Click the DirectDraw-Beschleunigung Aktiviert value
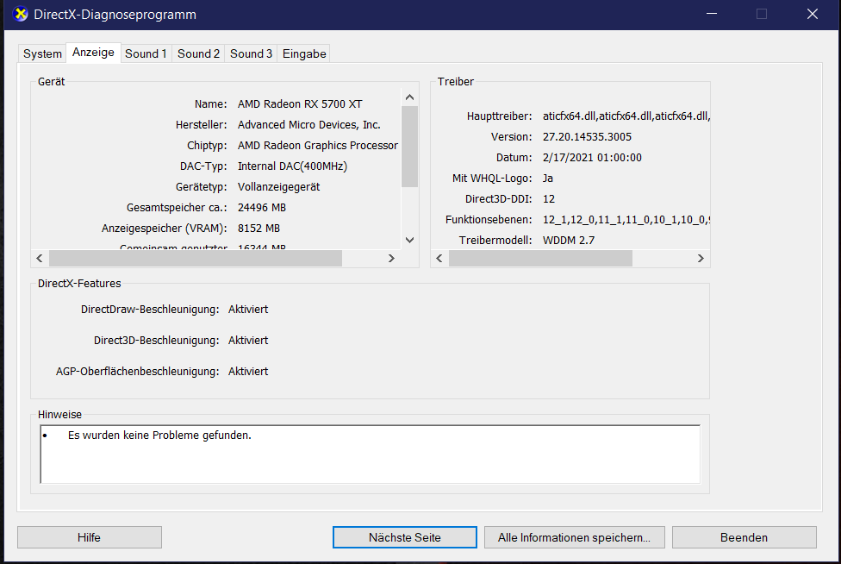Screen dimensions: 841x564 click(x=248, y=310)
